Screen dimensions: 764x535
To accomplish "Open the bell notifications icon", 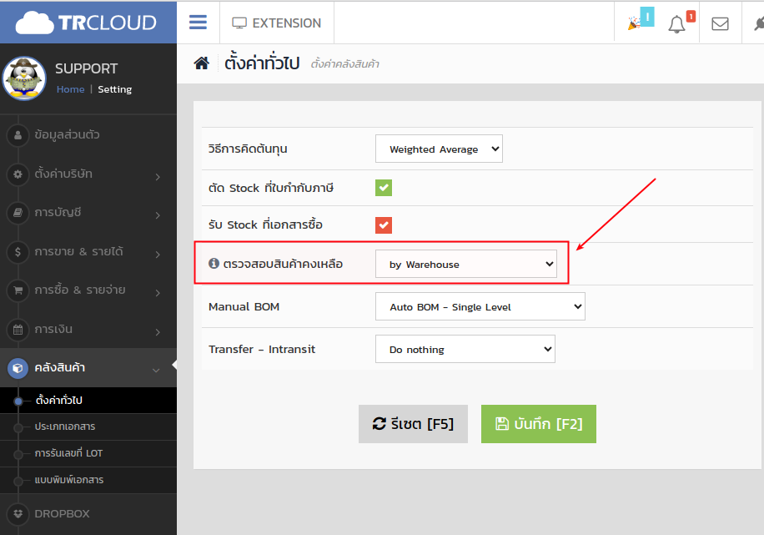I will point(676,24).
